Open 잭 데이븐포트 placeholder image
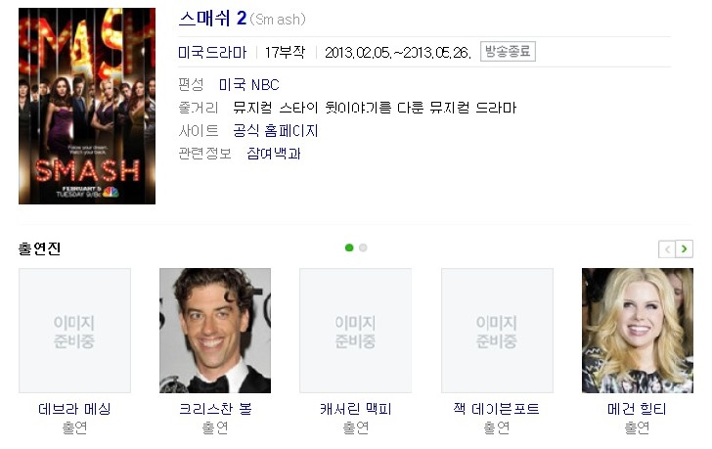712x449 pixels. pyautogui.click(x=497, y=331)
